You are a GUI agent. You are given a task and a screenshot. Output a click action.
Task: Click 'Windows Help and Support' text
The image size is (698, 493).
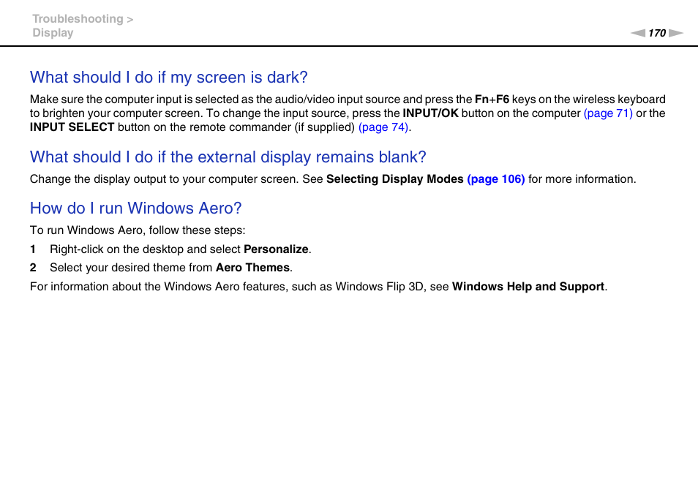point(528,286)
